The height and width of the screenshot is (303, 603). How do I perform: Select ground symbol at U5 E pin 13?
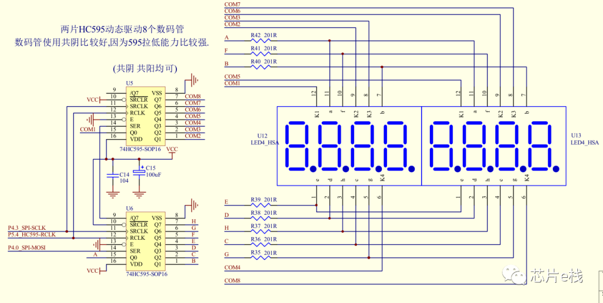pos(90,119)
